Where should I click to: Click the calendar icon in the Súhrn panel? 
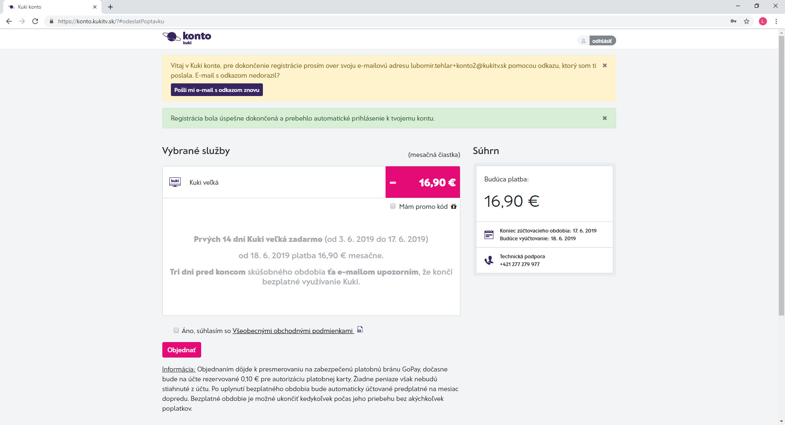pos(489,235)
